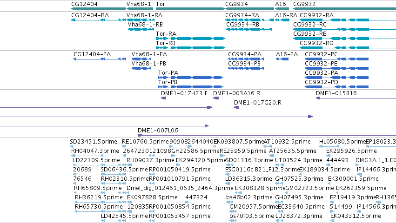Viewport: 396px width, 223px height.
Task: Click the GH07525.3prime EST label
Action: point(299,179)
